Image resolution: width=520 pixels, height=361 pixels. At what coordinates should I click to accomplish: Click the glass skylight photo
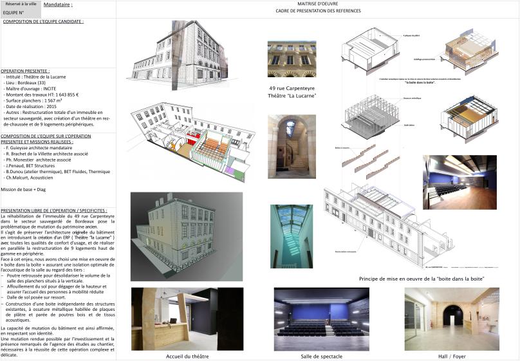[x=292, y=236]
